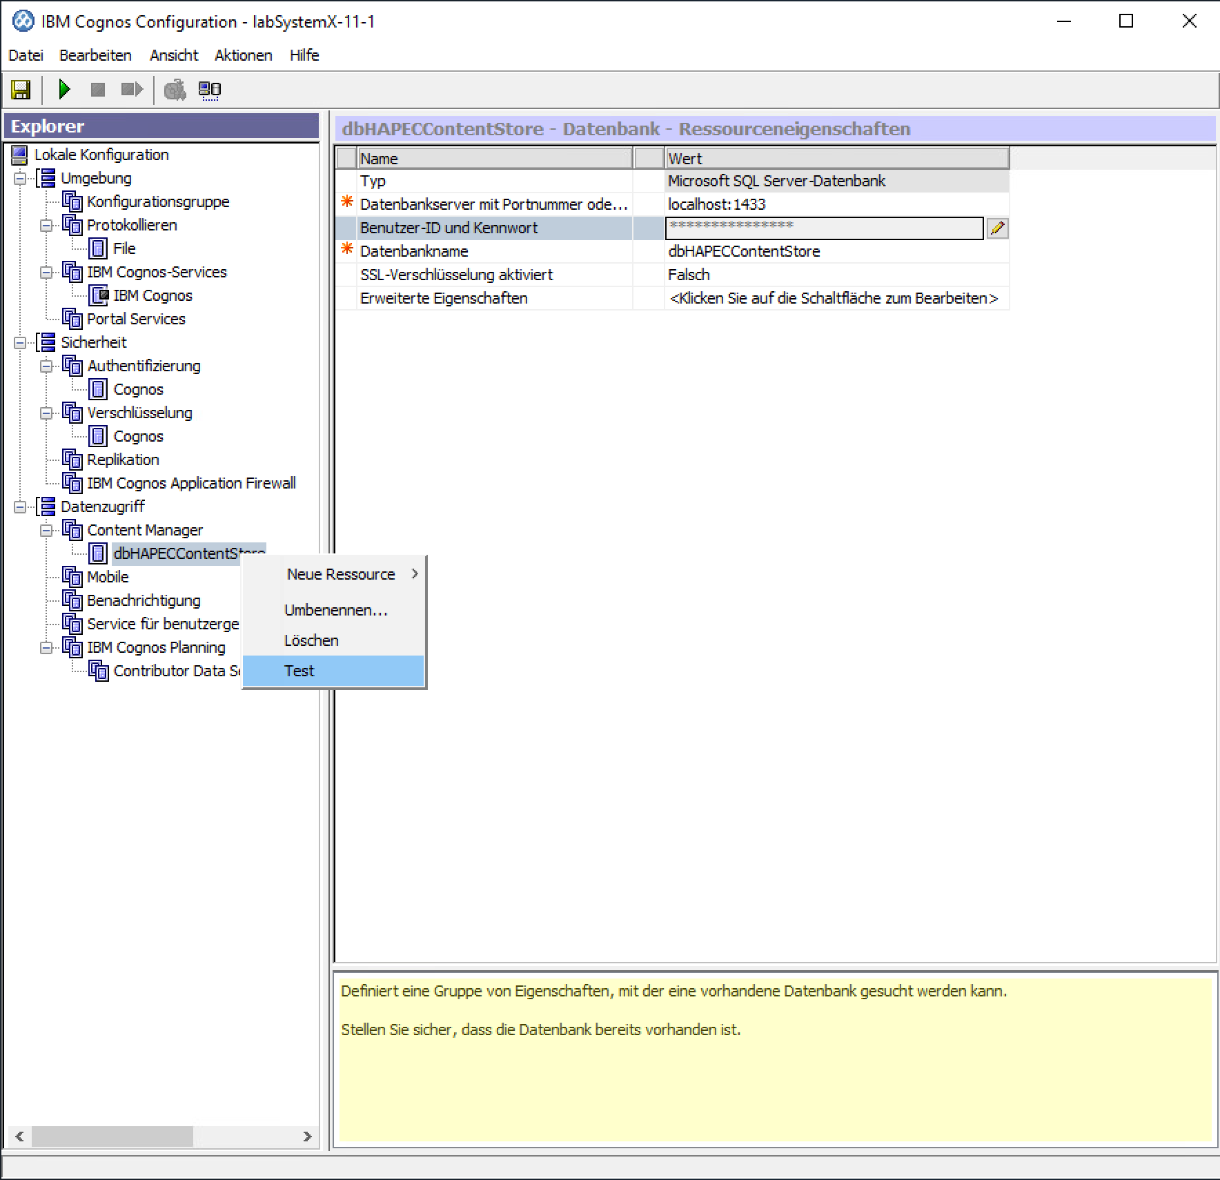Image resolution: width=1220 pixels, height=1180 pixels.
Task: Open the Aktionen menu
Action: tap(243, 55)
